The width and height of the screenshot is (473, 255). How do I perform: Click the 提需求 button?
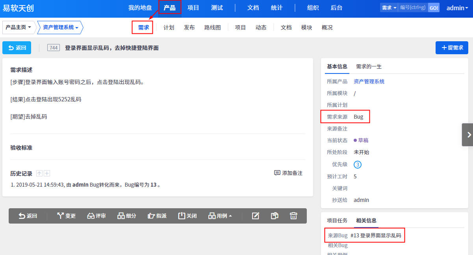click(x=452, y=48)
